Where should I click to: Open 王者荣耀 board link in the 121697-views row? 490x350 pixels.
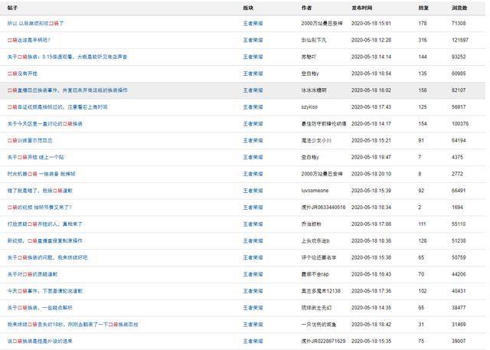point(253,40)
